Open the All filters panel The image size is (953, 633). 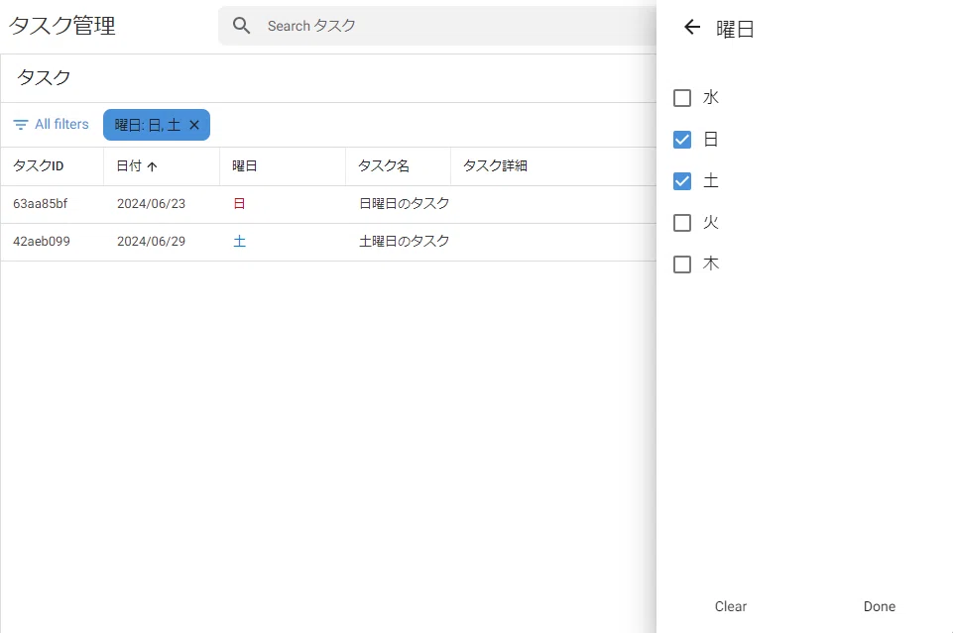point(51,125)
